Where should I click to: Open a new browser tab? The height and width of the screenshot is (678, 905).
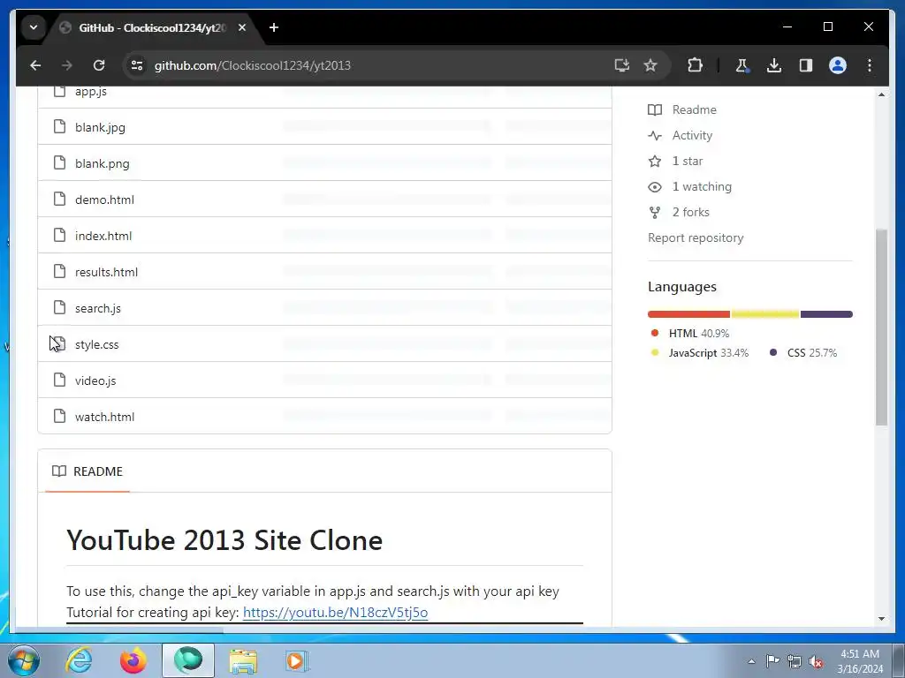[274, 27]
